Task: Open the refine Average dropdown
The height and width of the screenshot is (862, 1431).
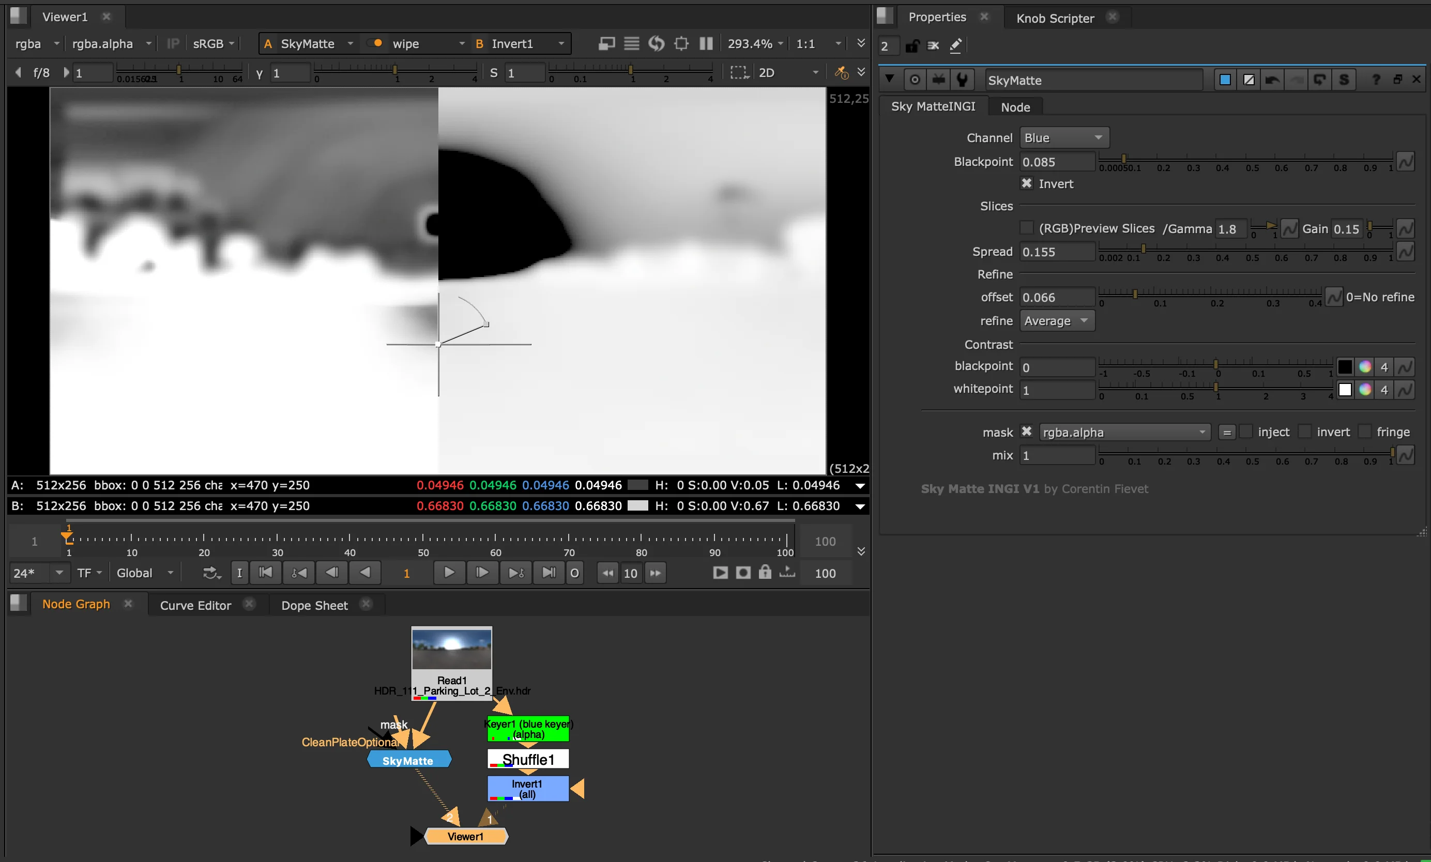Action: tap(1057, 320)
